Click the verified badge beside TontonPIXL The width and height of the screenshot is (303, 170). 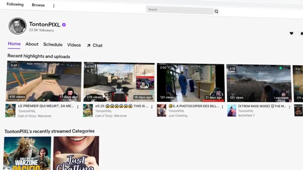click(x=64, y=25)
